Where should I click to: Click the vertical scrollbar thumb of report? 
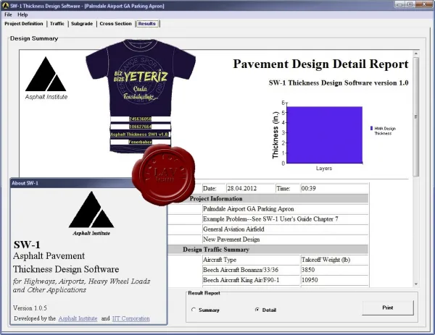pos(415,116)
